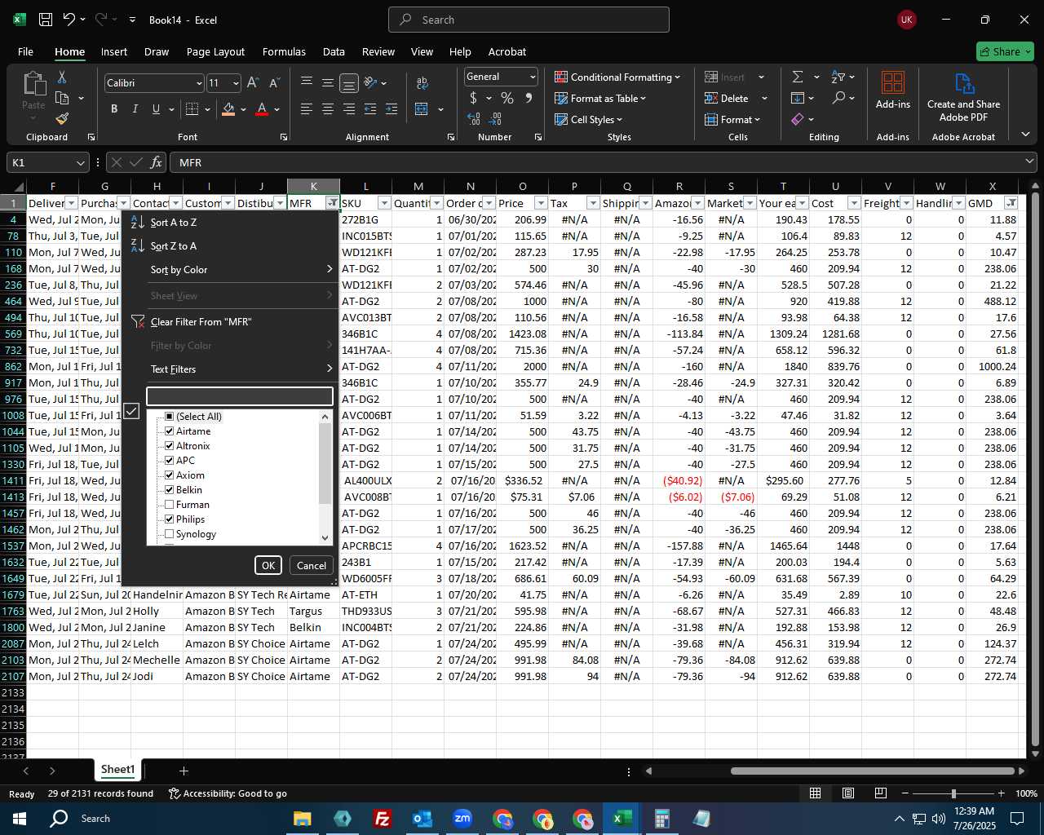
Task: Uncheck the Philips filter checkbox
Action: (x=170, y=519)
